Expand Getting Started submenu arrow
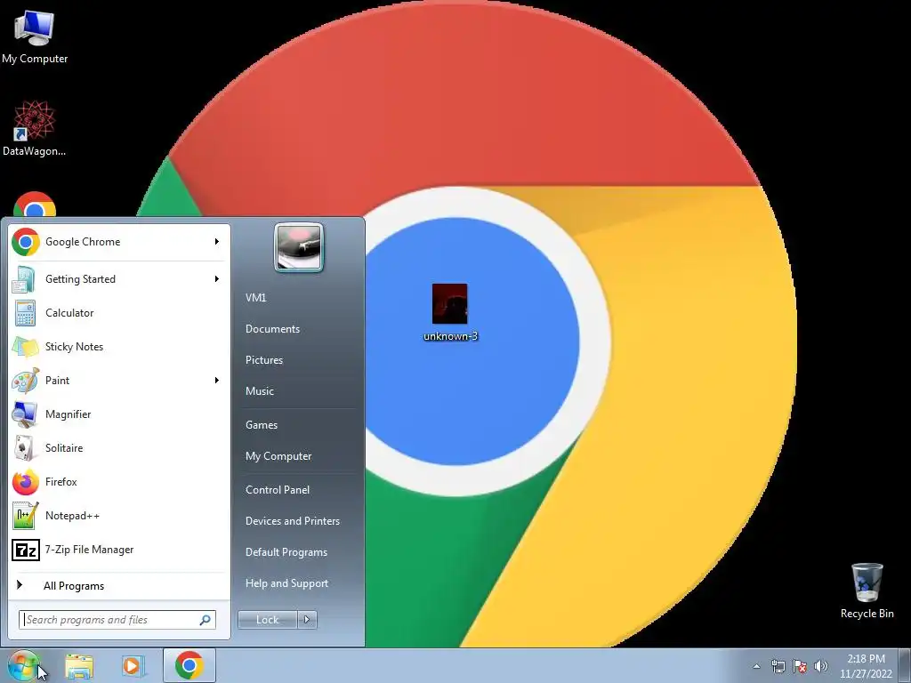This screenshot has width=911, height=683. [x=217, y=278]
